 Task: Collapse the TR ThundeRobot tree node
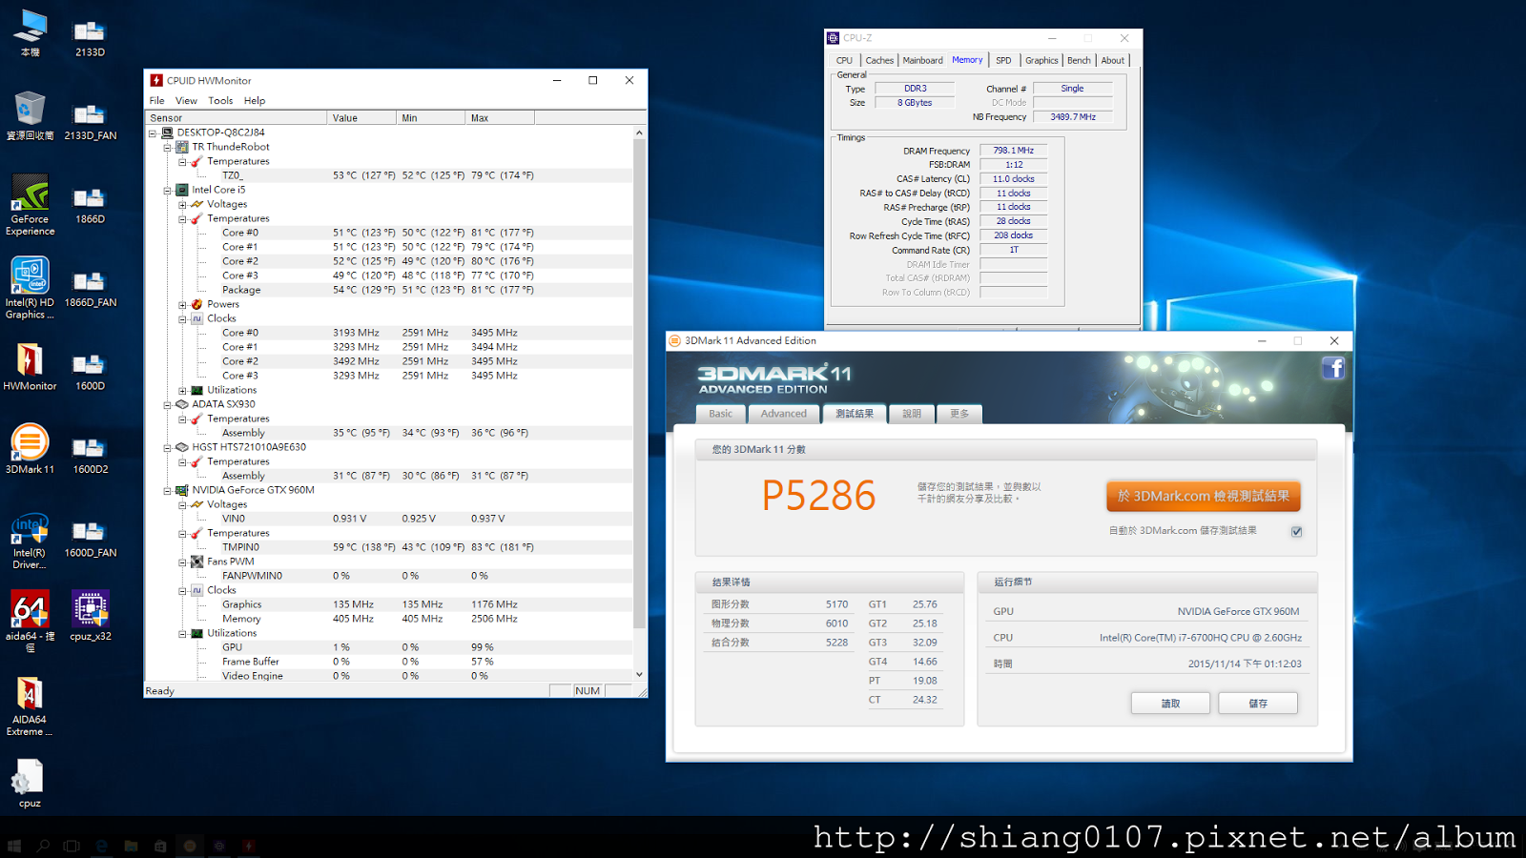pos(167,148)
